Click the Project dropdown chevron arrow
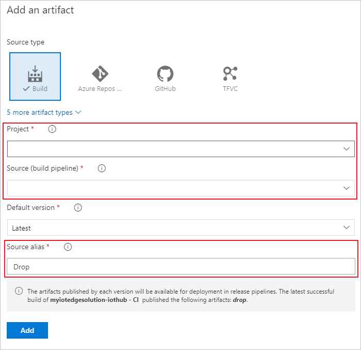 tap(347, 149)
